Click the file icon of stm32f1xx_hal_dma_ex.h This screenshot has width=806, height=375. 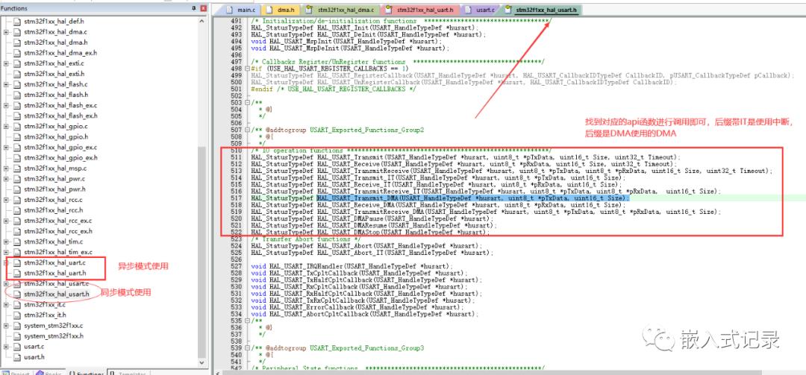[17, 53]
